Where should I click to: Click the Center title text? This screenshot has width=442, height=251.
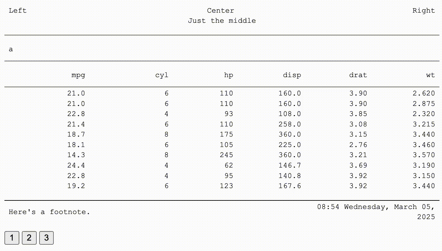pyautogui.click(x=221, y=10)
